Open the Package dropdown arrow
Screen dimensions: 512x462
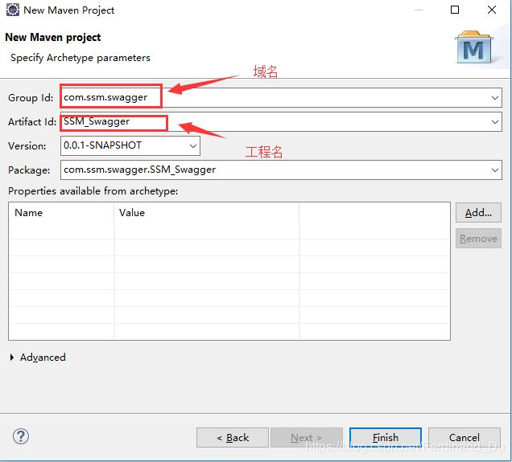pyautogui.click(x=495, y=170)
